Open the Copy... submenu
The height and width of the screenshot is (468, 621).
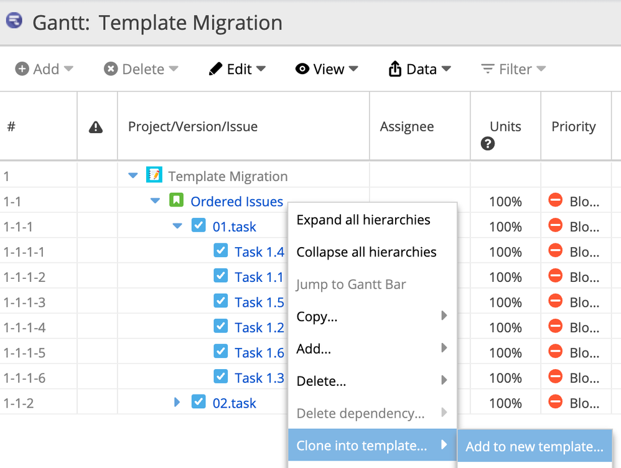point(372,316)
